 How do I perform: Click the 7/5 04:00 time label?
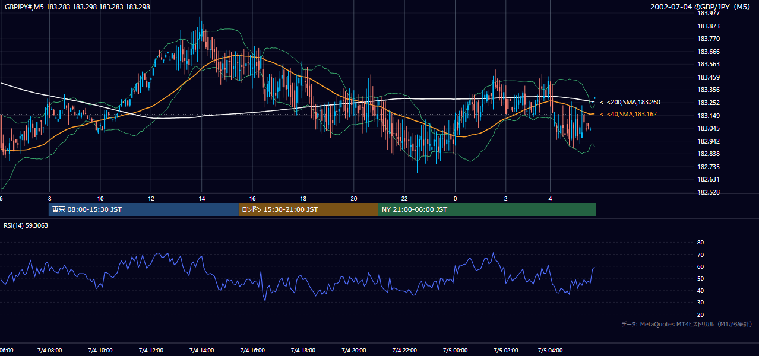(x=551, y=351)
